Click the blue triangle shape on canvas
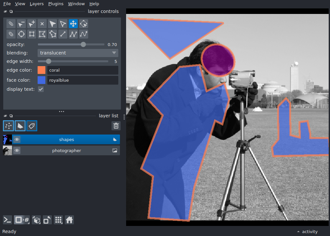This screenshot has width=330, height=236. coord(174,34)
